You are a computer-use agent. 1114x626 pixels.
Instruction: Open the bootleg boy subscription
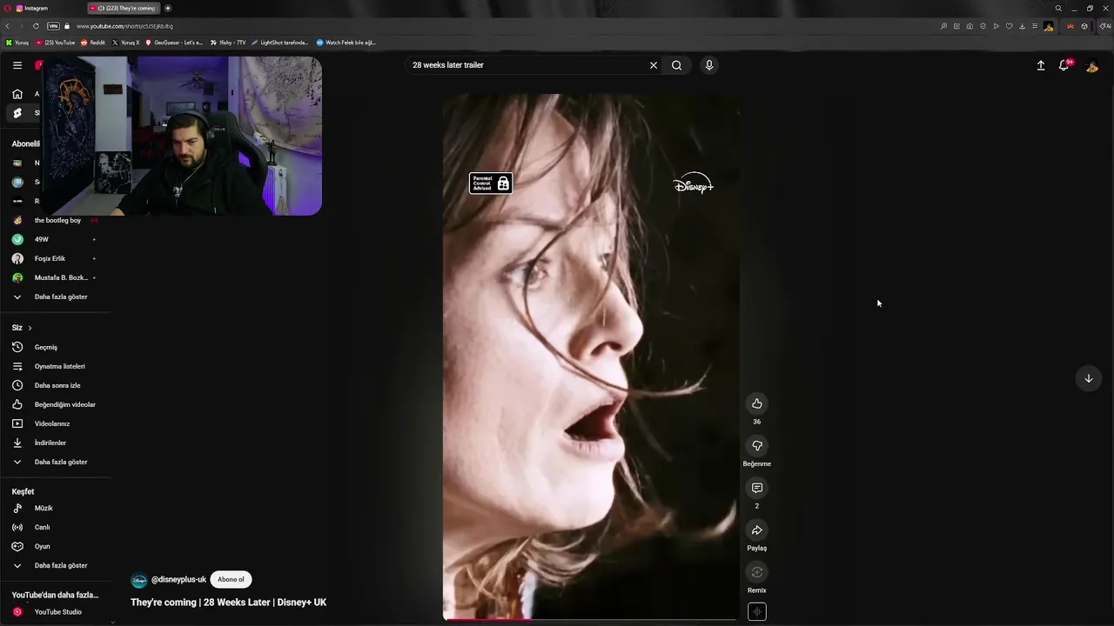point(56,220)
